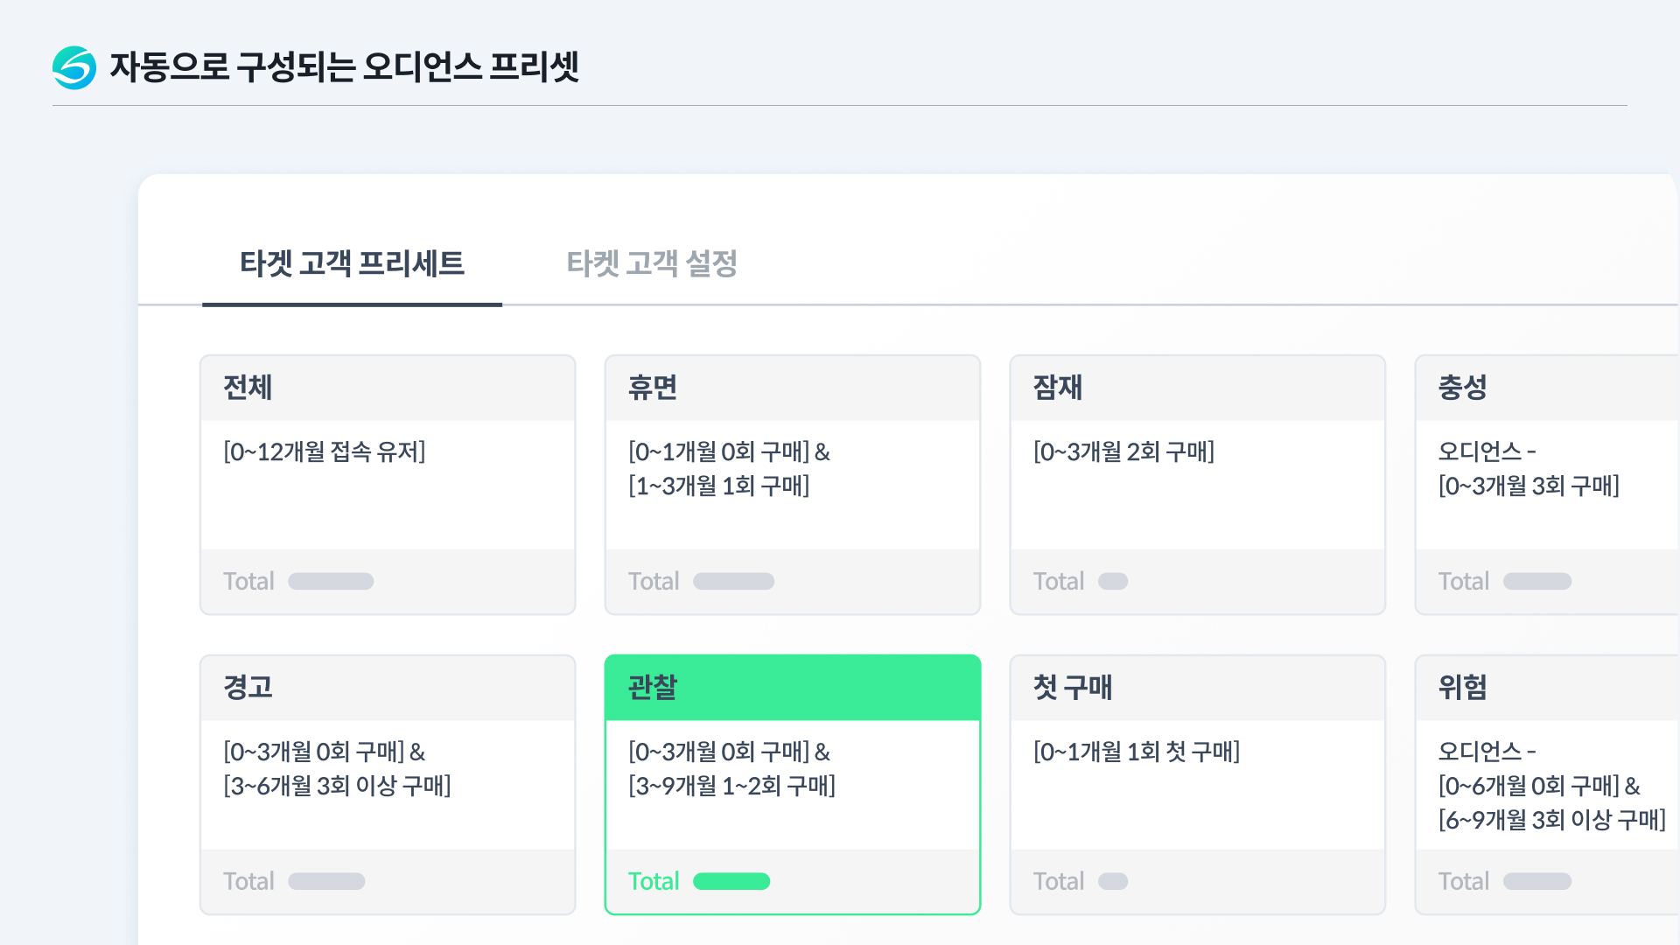Click the green Total bar in 관찰
The height and width of the screenshot is (945, 1680).
(x=731, y=881)
